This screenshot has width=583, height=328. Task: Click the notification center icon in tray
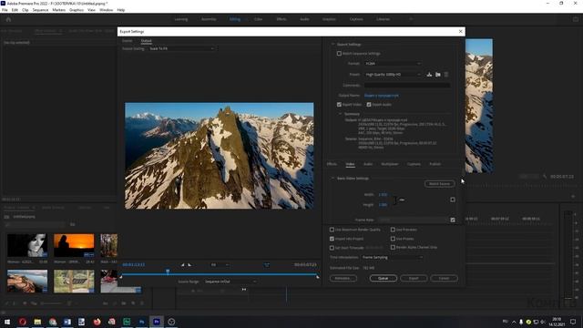(x=573, y=322)
